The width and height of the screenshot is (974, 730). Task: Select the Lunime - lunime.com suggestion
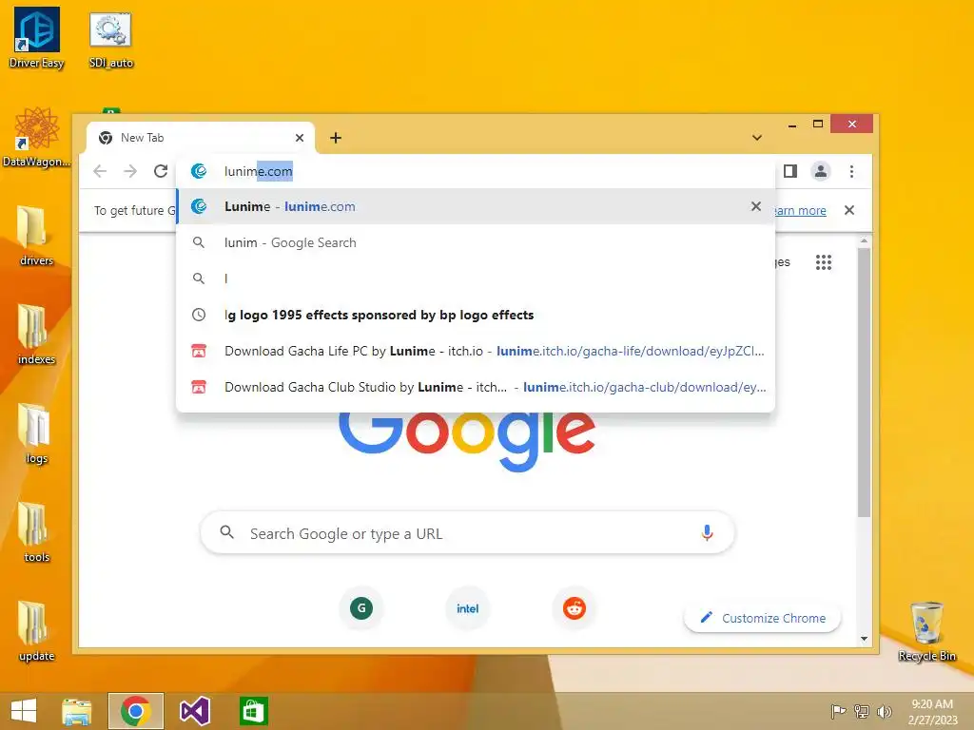476,206
